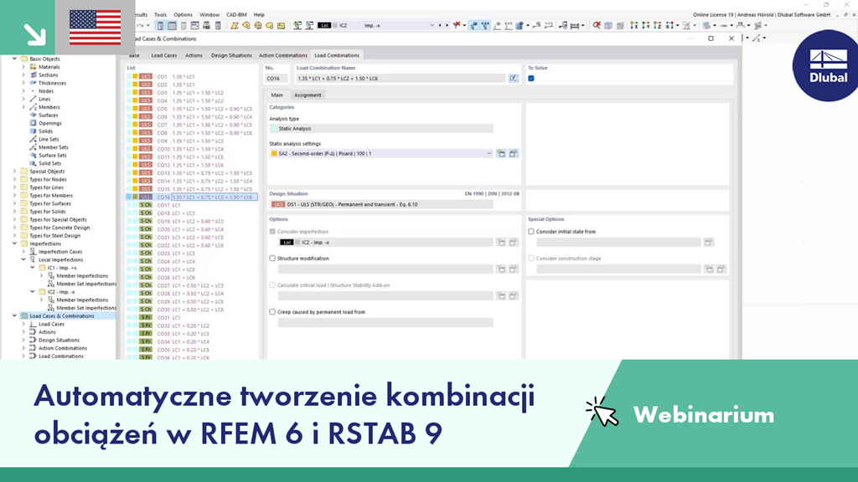The width and height of the screenshot is (858, 482).
Task: Uncheck the To Solve checkbox
Action: click(x=530, y=79)
